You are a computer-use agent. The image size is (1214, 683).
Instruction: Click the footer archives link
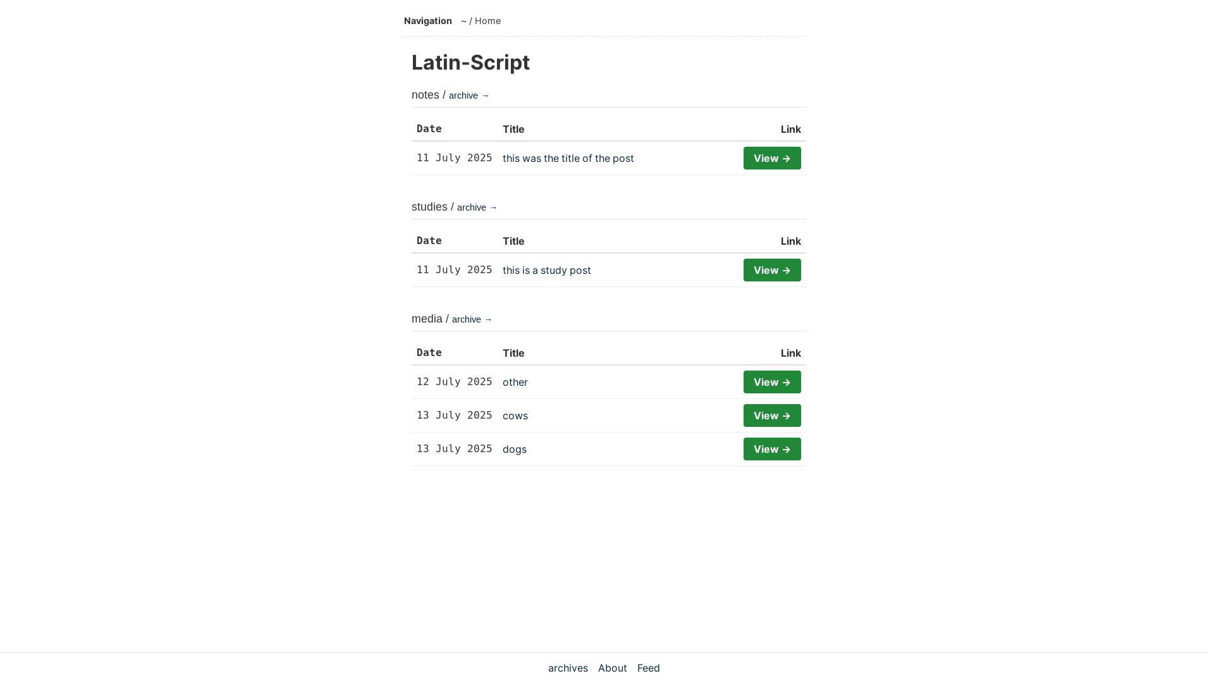568,668
